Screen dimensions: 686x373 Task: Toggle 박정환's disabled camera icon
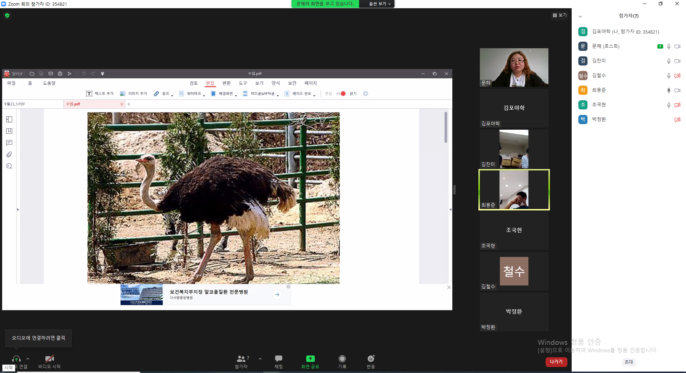pos(677,120)
